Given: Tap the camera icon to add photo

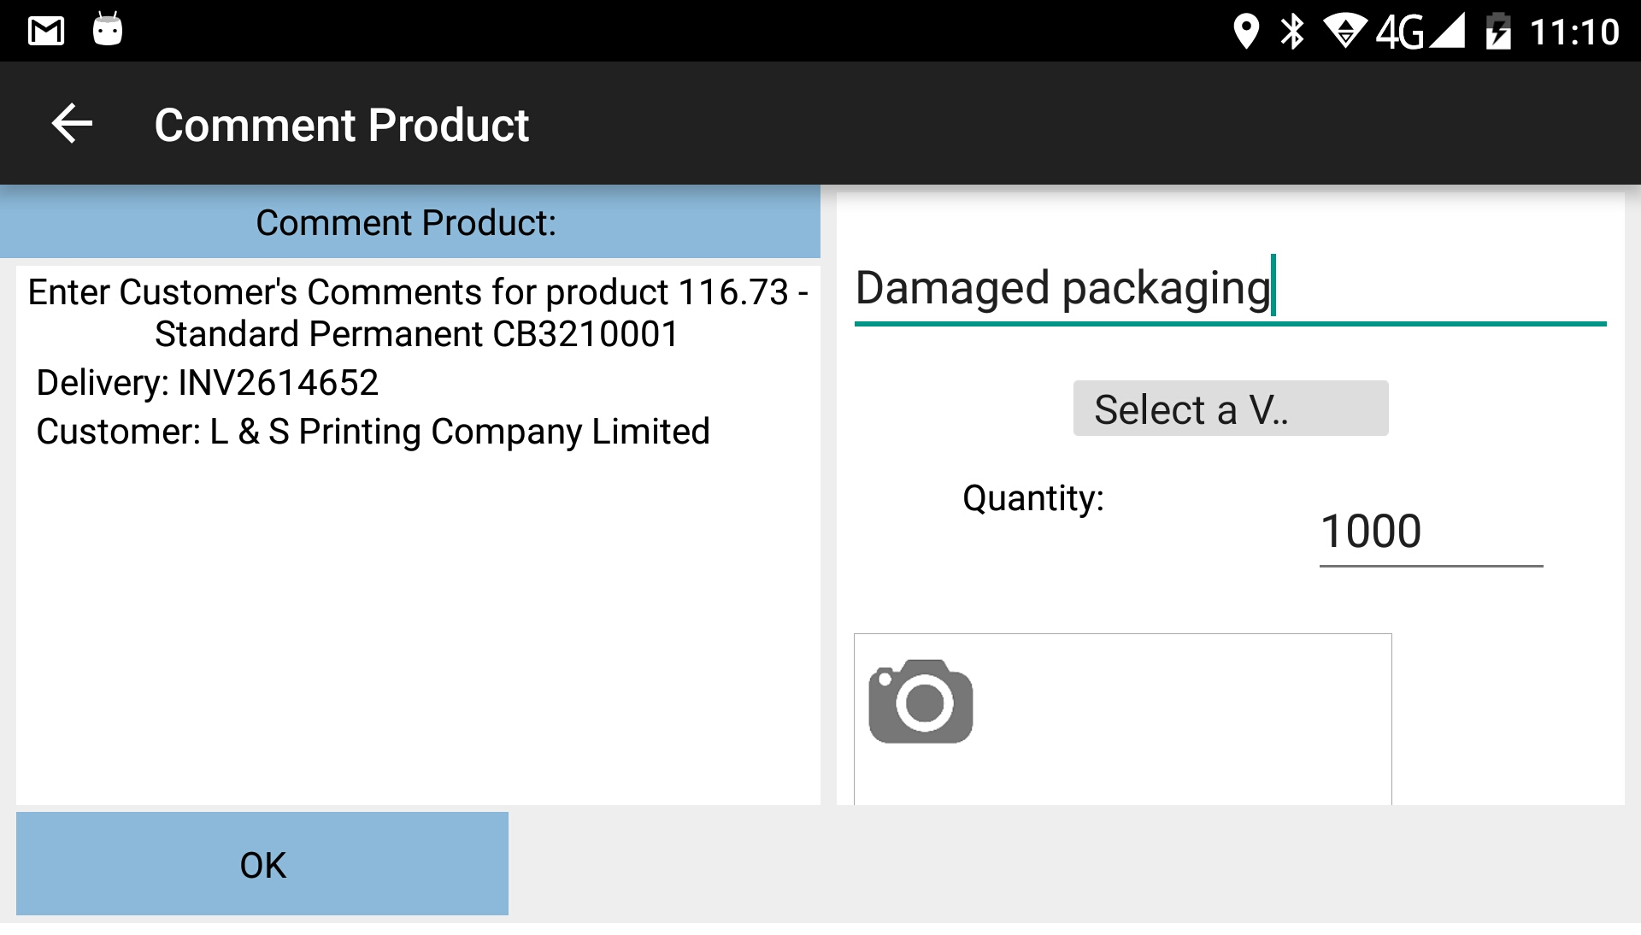Looking at the screenshot, I should click(920, 701).
